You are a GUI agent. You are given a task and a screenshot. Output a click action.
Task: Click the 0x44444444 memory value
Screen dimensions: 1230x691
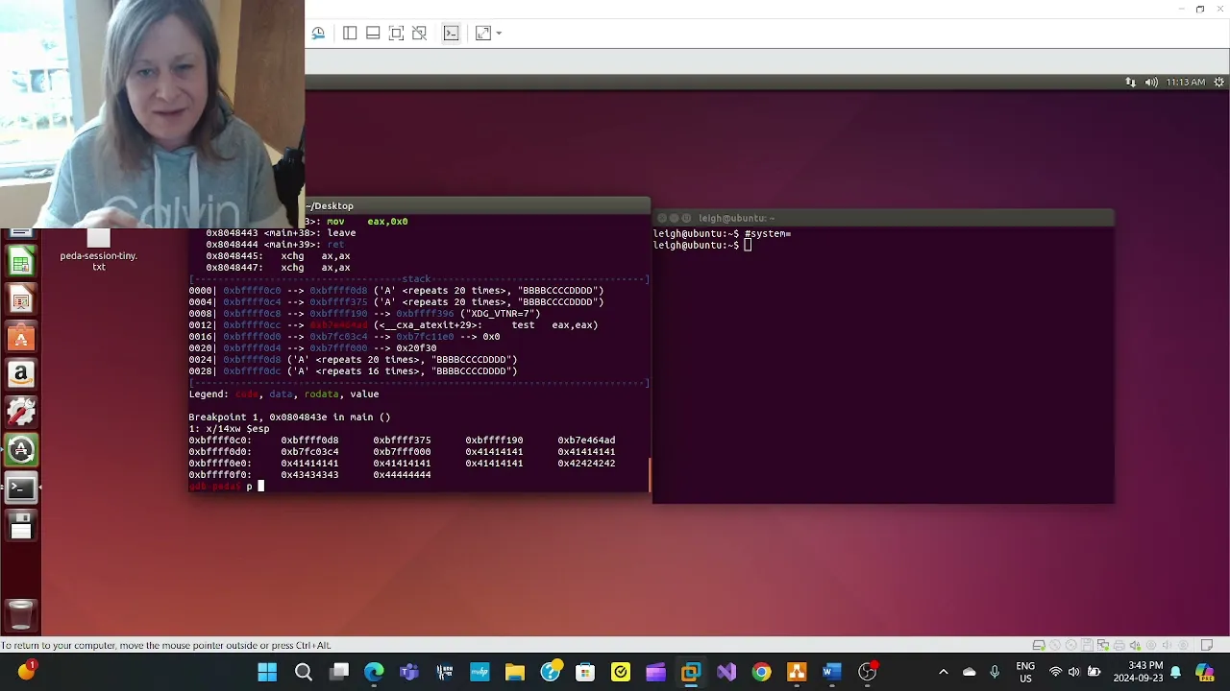pyautogui.click(x=402, y=475)
